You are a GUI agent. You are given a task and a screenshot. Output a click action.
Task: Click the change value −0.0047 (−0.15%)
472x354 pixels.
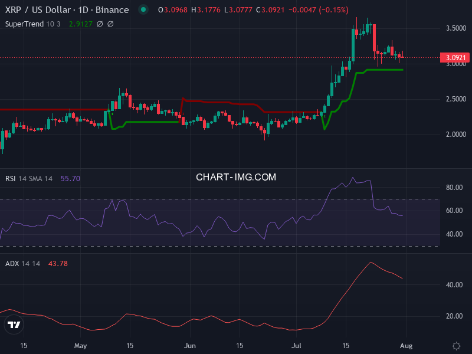point(319,10)
